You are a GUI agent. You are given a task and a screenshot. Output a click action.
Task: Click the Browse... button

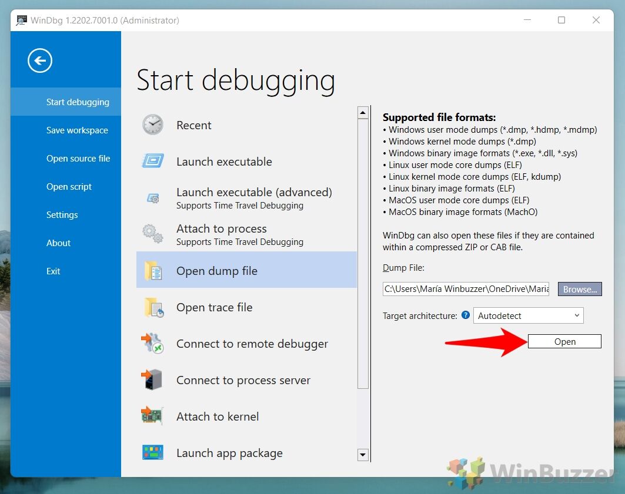click(x=580, y=289)
